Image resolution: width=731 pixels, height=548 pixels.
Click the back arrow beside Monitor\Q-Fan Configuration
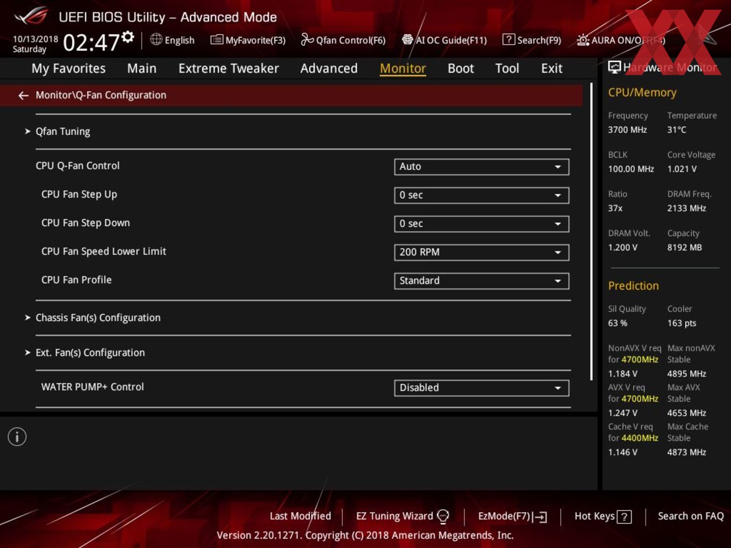point(23,96)
